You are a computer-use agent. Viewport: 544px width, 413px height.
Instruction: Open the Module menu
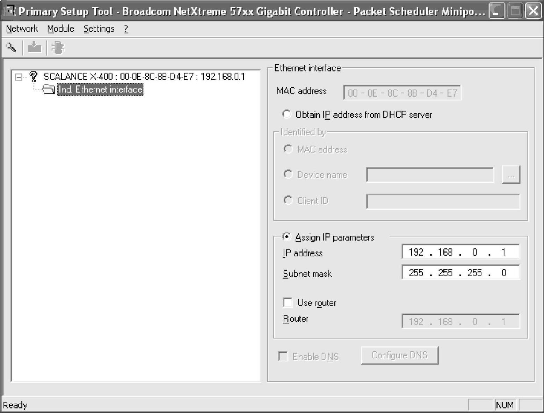(x=61, y=29)
